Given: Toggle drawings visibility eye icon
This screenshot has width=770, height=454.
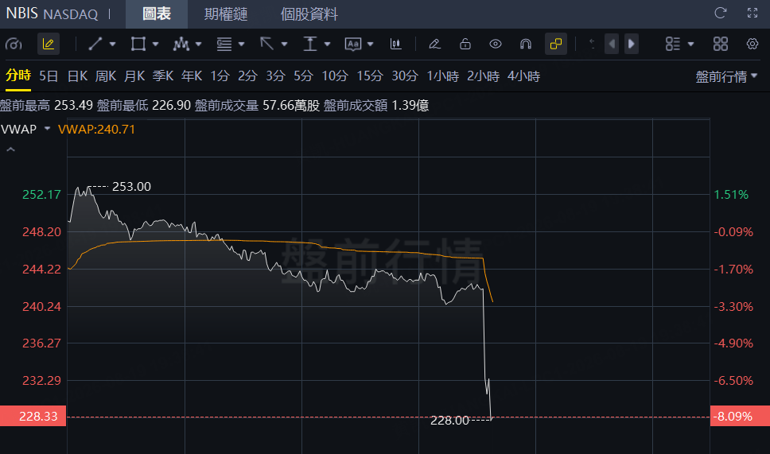Looking at the screenshot, I should pos(496,45).
